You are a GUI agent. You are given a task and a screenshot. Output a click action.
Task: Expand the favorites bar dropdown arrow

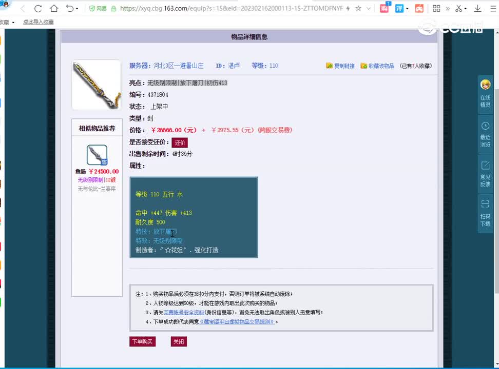(x=13, y=22)
